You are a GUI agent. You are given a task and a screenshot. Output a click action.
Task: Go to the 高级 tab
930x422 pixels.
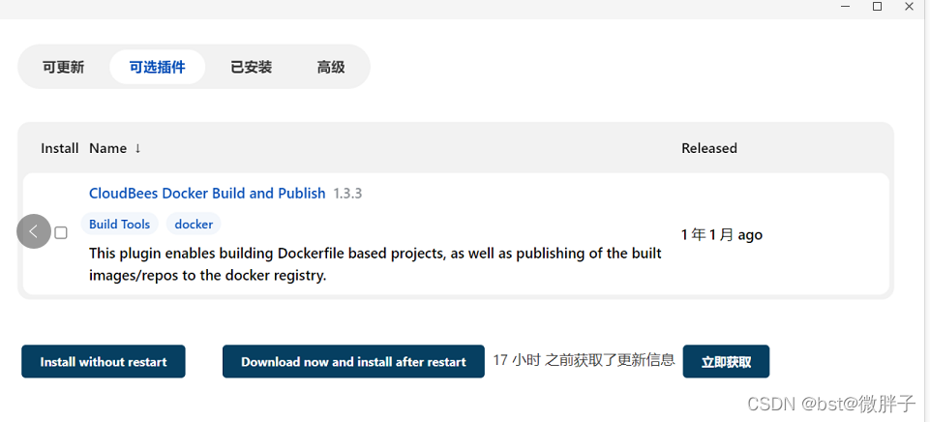[x=330, y=68]
